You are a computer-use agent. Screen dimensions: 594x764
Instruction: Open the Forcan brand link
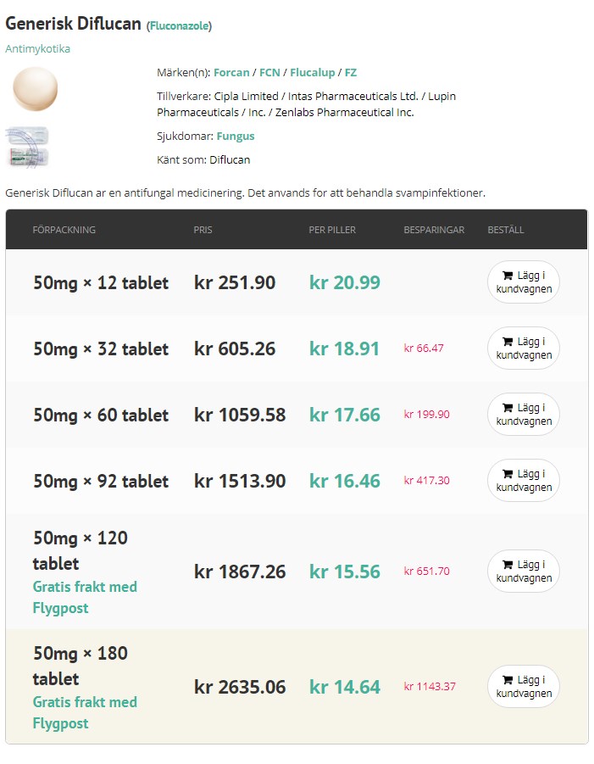(231, 73)
